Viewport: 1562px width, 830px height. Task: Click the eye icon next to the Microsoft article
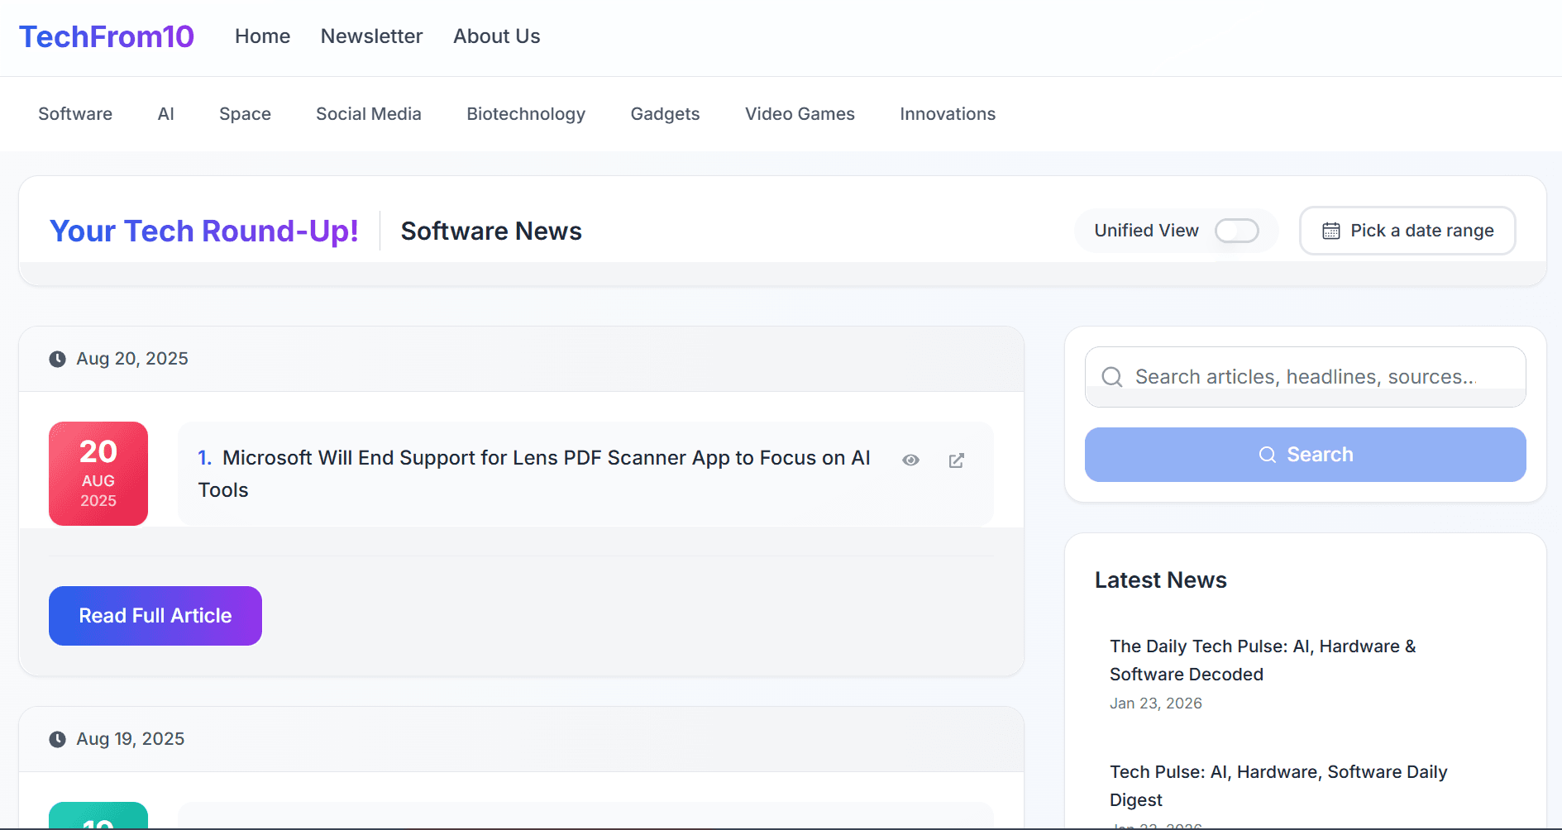pos(910,460)
